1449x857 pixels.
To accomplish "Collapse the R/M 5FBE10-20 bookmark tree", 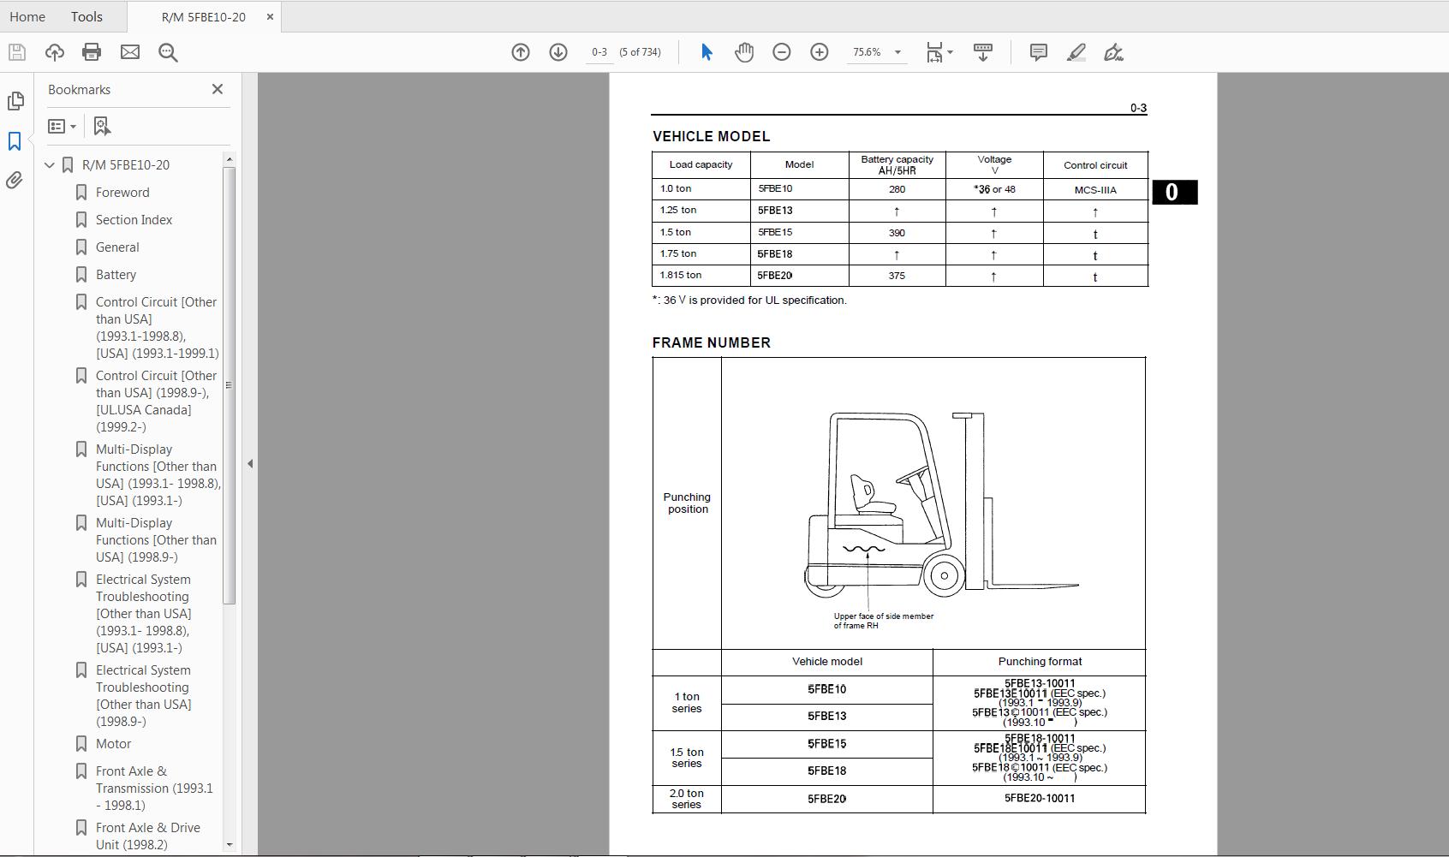I will coord(49,164).
